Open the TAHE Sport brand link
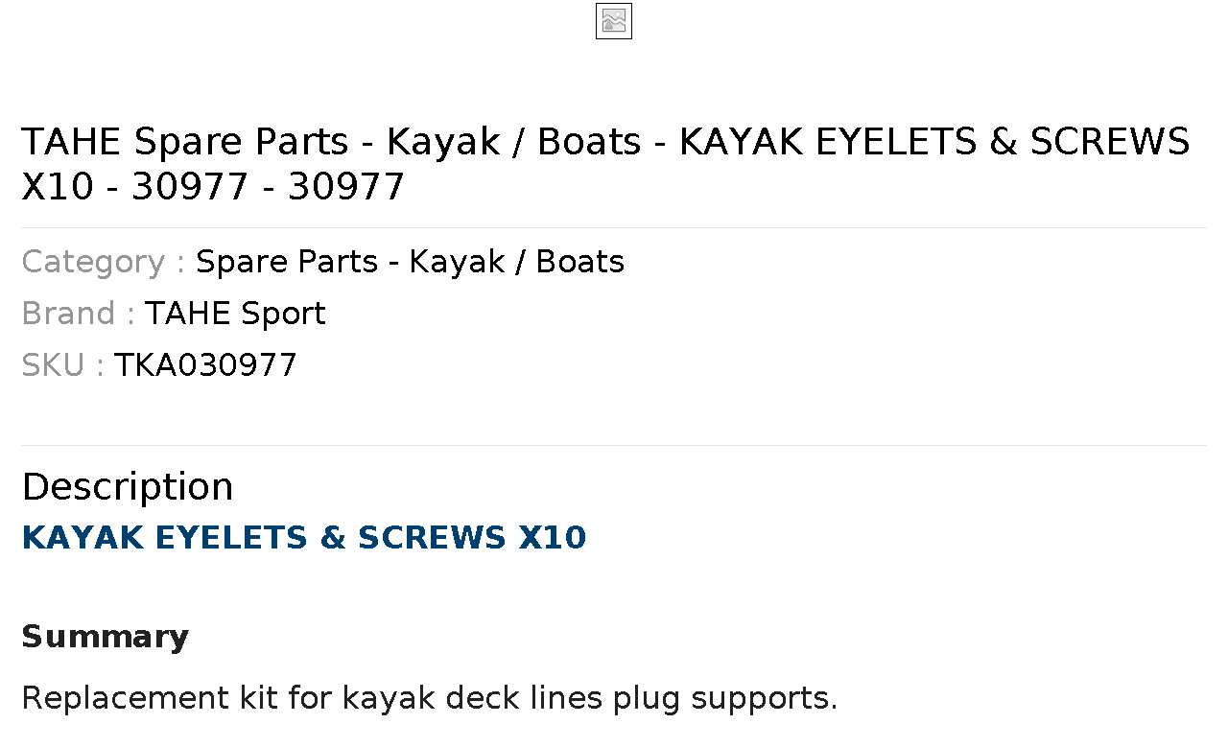Viewport: 1228px width, 747px height. [x=235, y=314]
